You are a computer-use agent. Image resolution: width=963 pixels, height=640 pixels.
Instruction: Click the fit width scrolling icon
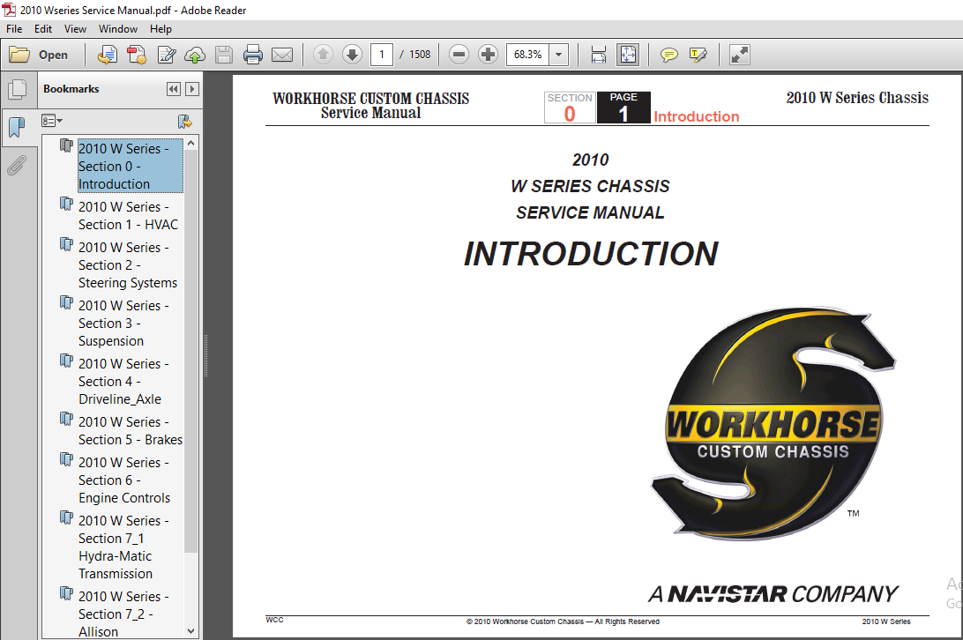598,55
